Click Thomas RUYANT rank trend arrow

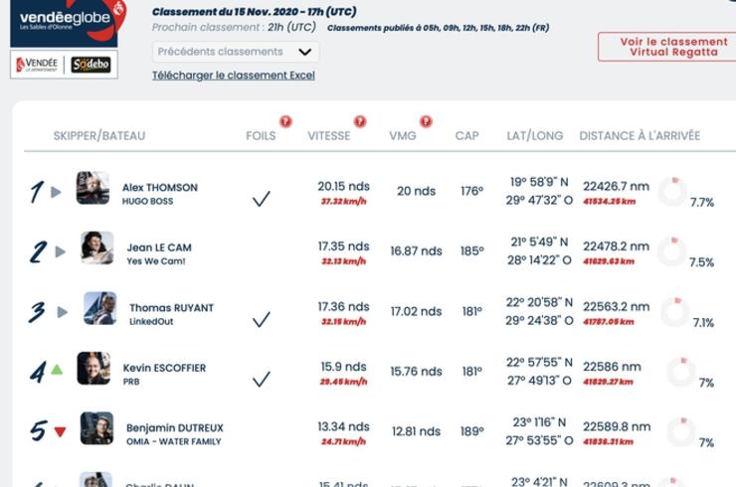[x=63, y=312]
